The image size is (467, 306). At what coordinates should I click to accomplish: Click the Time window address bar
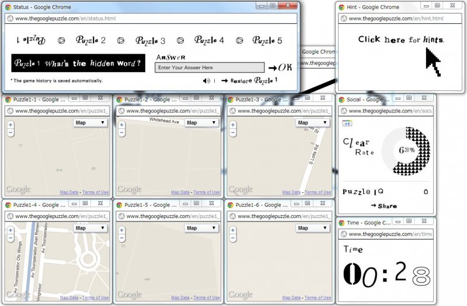(x=386, y=234)
